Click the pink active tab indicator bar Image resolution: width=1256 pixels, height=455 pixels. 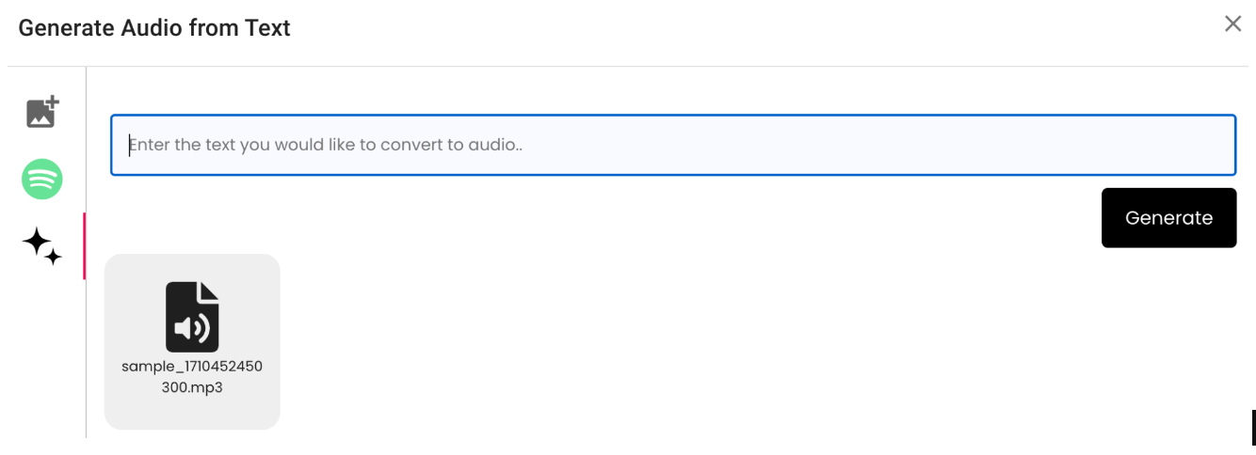[x=84, y=246]
